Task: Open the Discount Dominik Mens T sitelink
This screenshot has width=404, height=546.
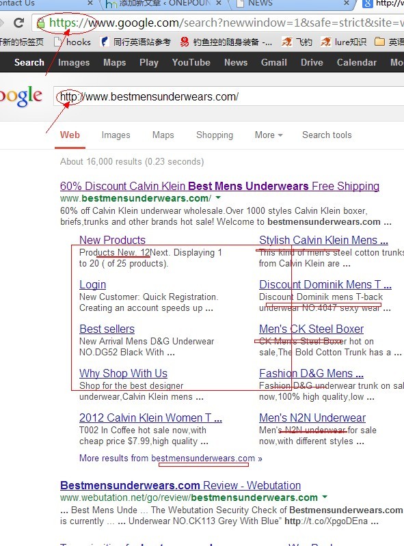Action: pos(325,284)
